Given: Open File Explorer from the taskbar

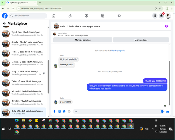Looking at the screenshot, I should pyautogui.click(x=23, y=120).
